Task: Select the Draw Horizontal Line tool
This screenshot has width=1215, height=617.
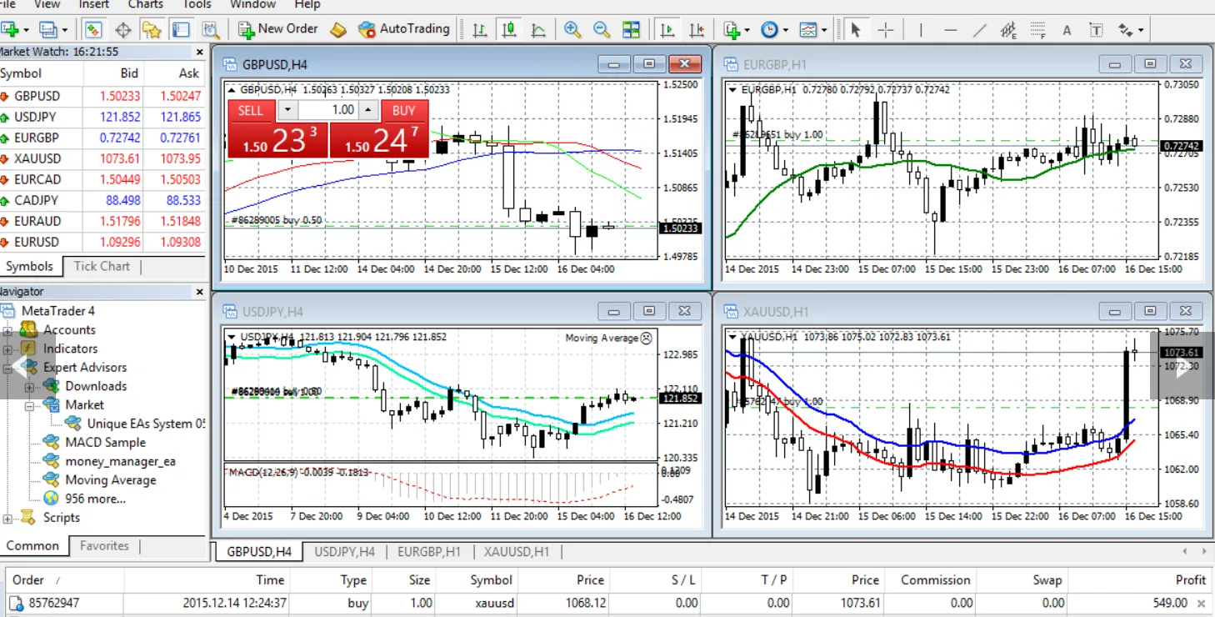Action: point(950,30)
